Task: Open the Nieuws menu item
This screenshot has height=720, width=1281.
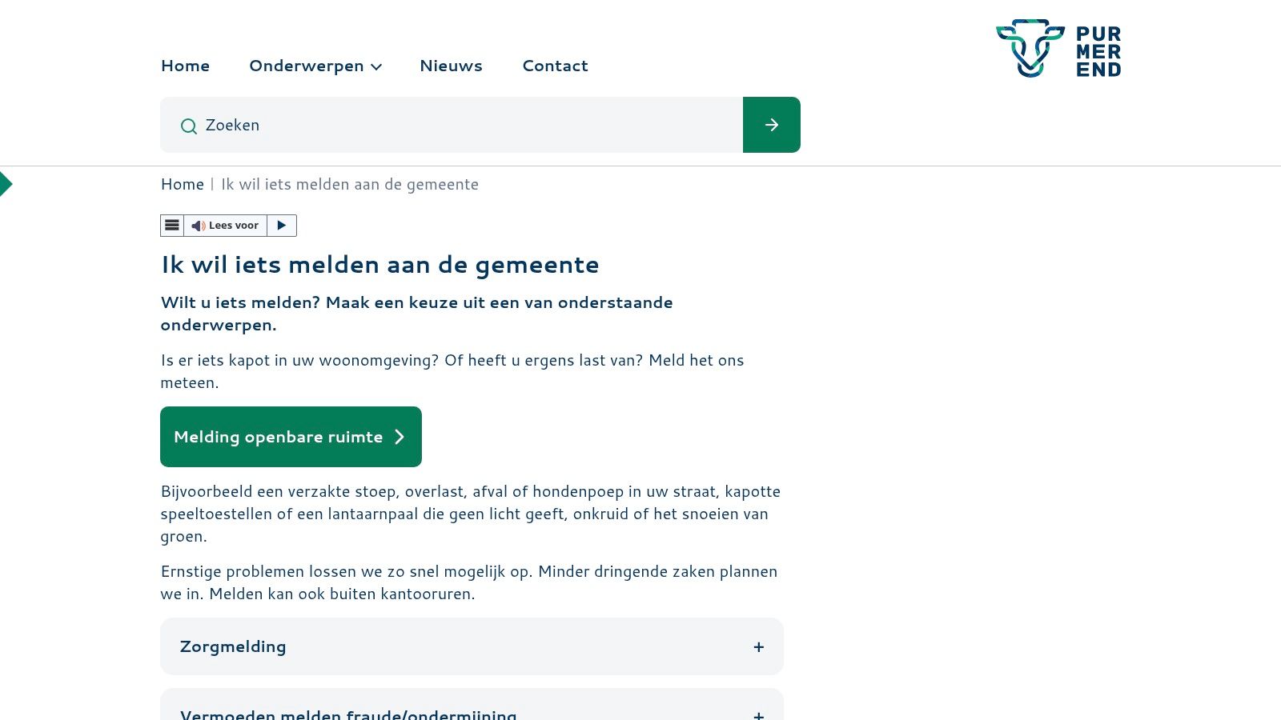Action: click(x=451, y=66)
